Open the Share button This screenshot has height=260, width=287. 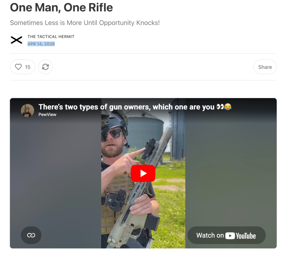click(265, 67)
